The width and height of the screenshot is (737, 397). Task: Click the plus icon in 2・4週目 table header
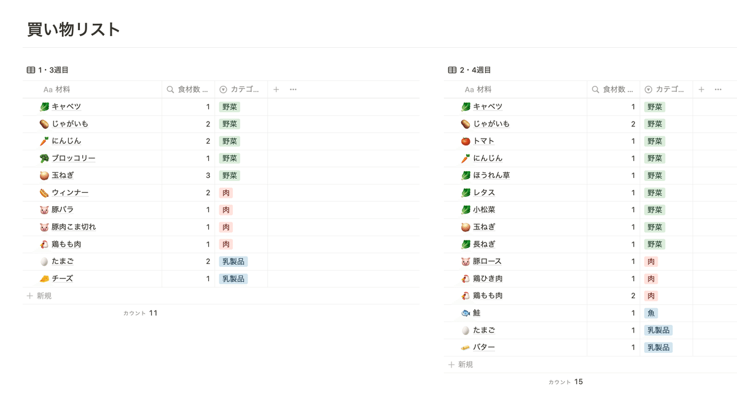(x=701, y=90)
